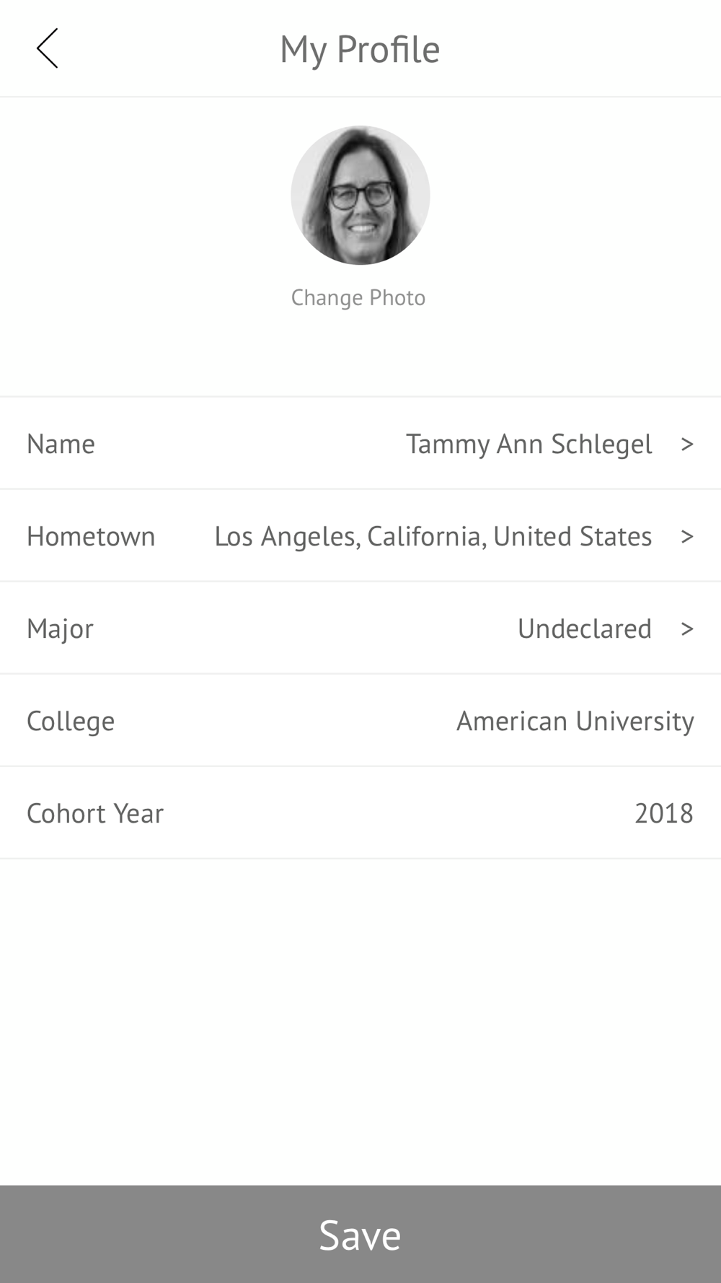The height and width of the screenshot is (1283, 721).
Task: Expand the Hometown row chevron
Action: [686, 536]
